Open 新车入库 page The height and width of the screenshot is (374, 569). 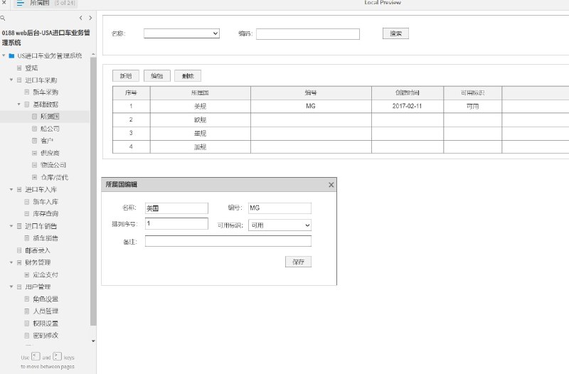point(46,202)
